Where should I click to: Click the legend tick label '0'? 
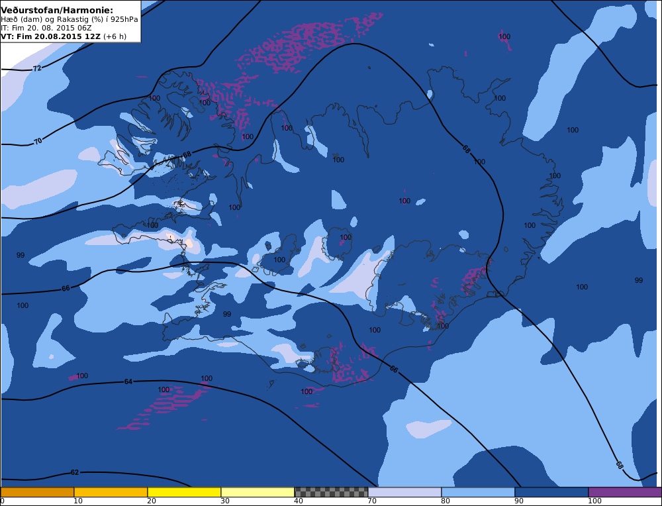2,501
